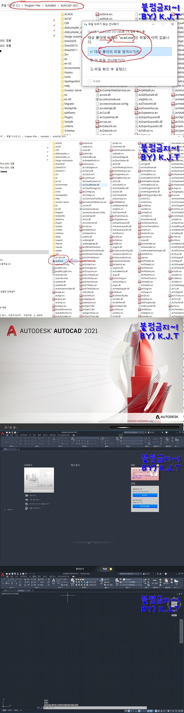Select the acad.exe application file icon
This screenshot has height=713, width=184.
(54, 261)
